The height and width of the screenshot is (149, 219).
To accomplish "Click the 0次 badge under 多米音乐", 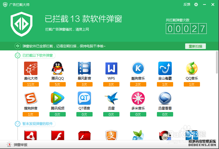I will (138, 114).
